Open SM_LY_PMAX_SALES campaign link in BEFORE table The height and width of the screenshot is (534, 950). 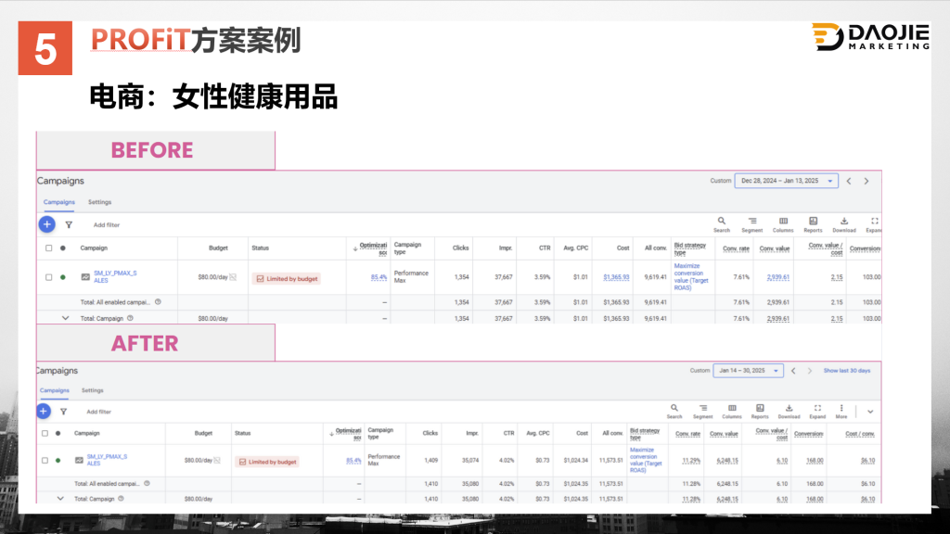115,276
